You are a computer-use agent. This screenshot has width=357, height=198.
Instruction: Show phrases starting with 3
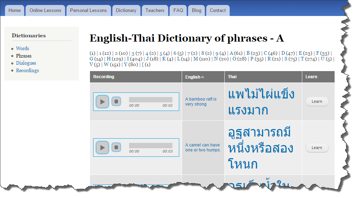[x=133, y=53]
